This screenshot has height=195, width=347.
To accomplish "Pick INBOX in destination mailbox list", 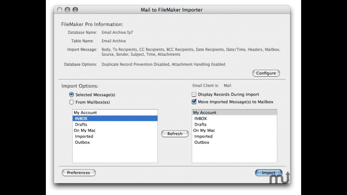I will (x=235, y=118).
